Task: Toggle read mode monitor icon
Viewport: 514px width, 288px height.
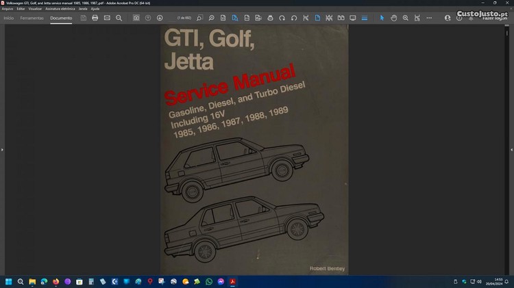Action: [x=353, y=18]
